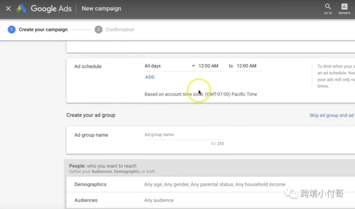
Task: Open the Reports icon
Action: [344, 9]
